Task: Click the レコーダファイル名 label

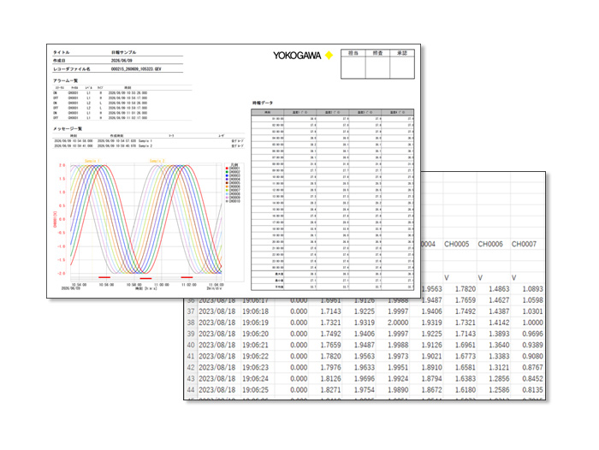Action: point(71,69)
